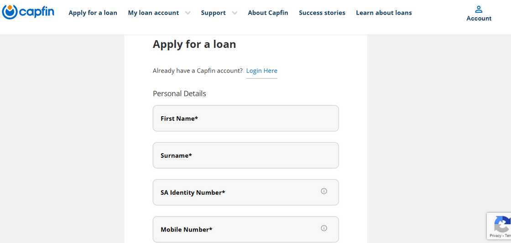Click the Mobile Number info icon
511x243 pixels.
(324, 228)
